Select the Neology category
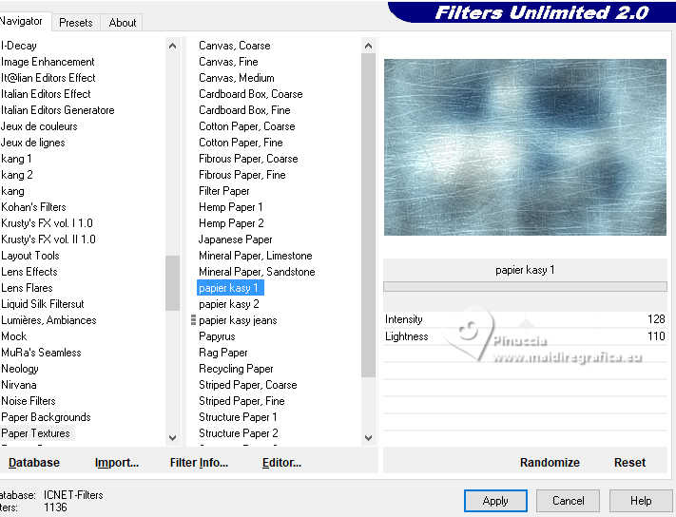The width and height of the screenshot is (676, 517). tap(20, 369)
